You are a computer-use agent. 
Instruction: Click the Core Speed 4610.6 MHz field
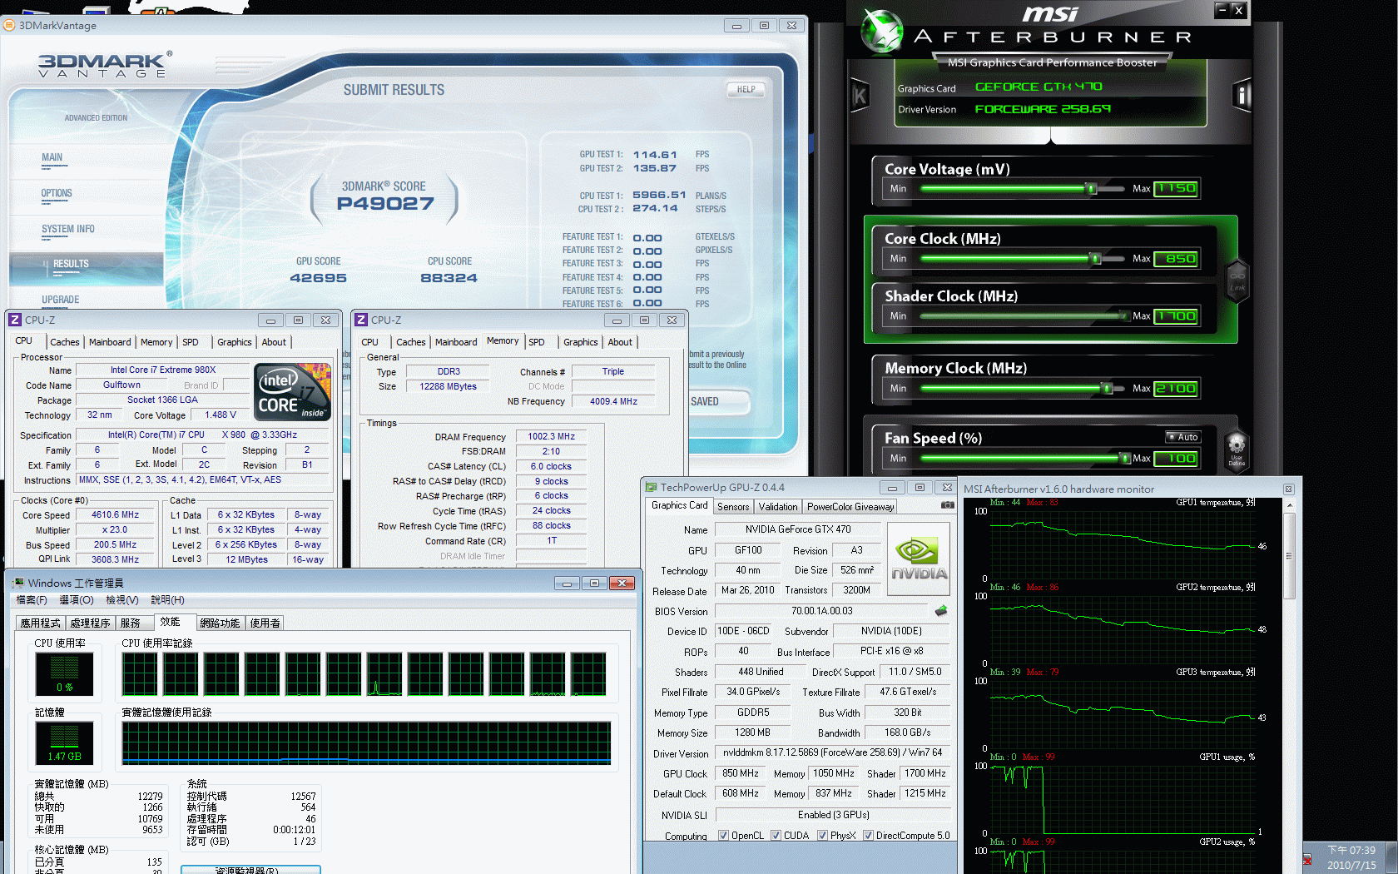(116, 515)
